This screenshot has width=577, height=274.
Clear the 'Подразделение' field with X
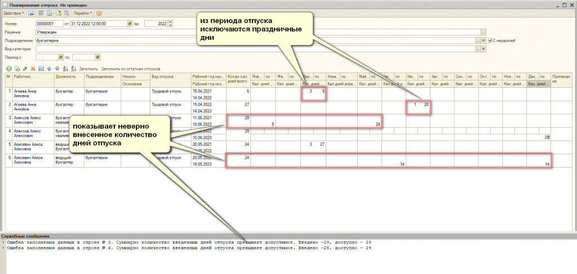coord(483,41)
